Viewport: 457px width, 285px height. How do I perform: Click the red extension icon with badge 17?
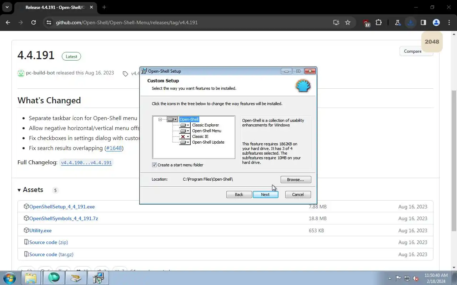[x=366, y=23]
